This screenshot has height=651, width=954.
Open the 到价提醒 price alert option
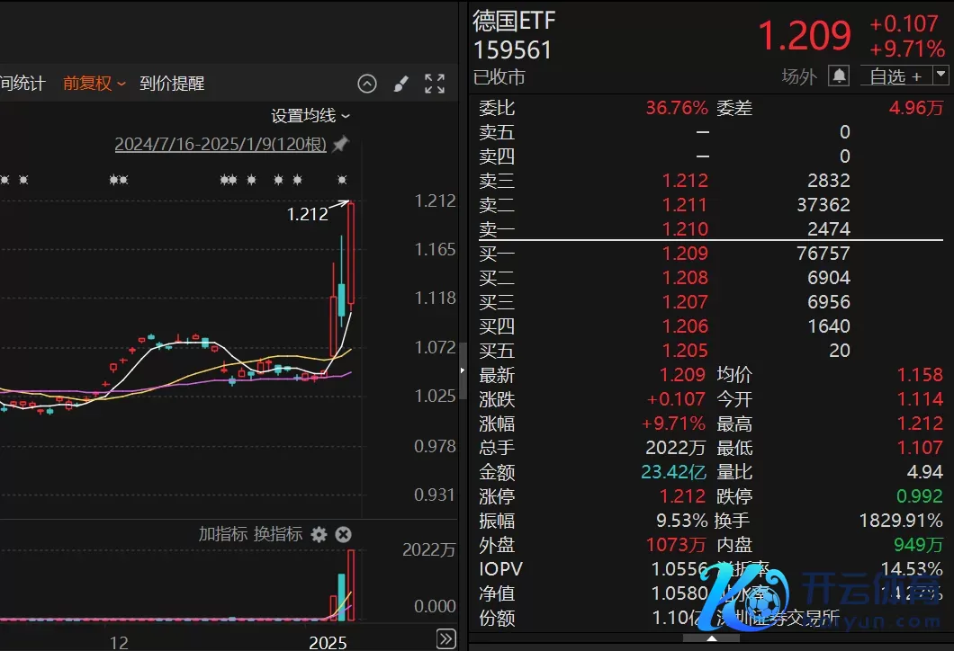pos(172,84)
